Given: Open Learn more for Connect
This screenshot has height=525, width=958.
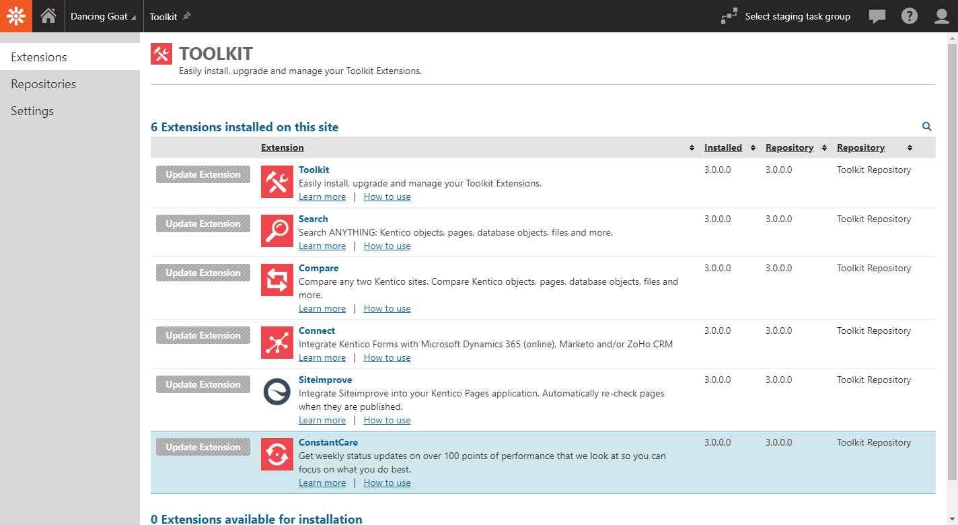Looking at the screenshot, I should click(322, 357).
